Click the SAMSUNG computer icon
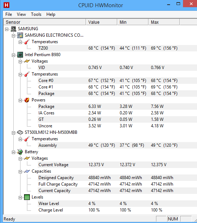197x223 pixels. point(14,29)
